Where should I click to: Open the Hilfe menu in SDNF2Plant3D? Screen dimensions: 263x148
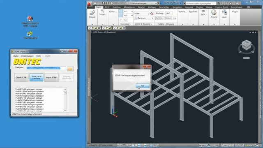pyautogui.click(x=38, y=56)
